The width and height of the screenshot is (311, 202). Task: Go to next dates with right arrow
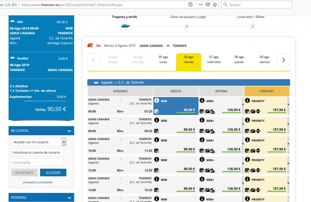coord(284,60)
